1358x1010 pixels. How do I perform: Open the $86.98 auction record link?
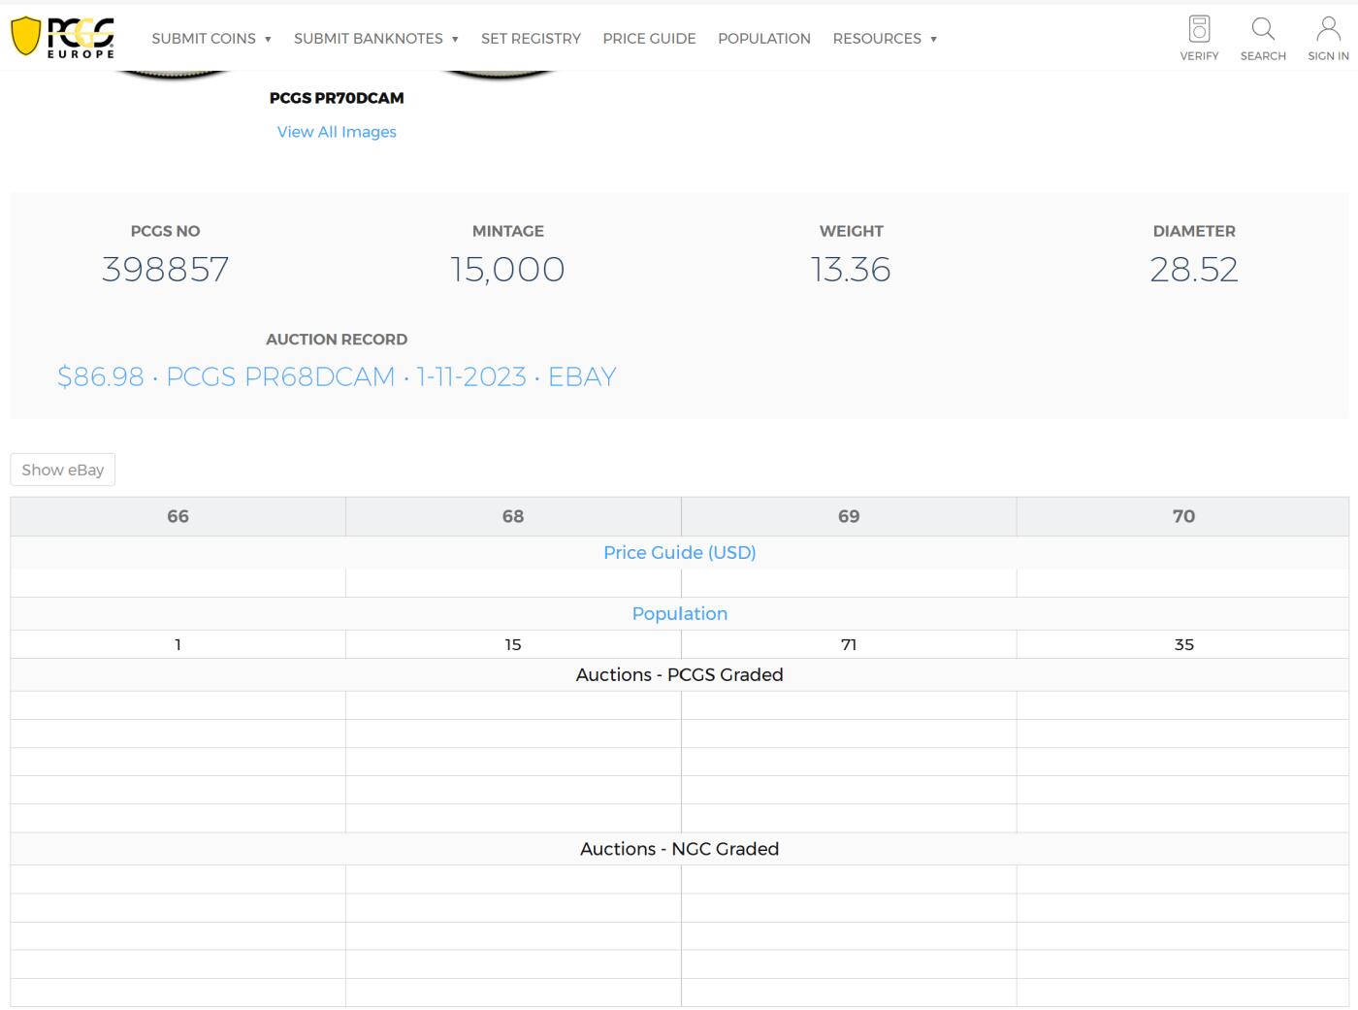coord(337,376)
